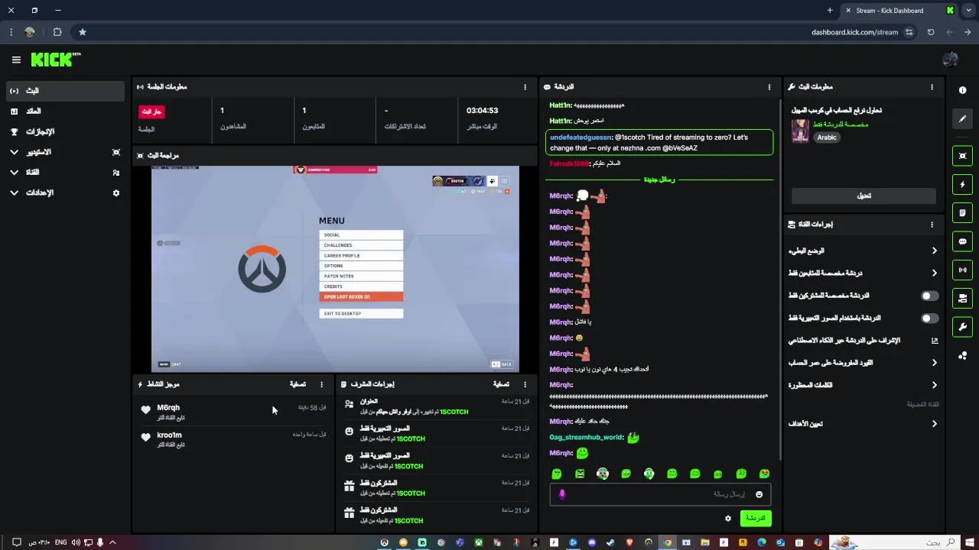This screenshot has height=550, width=979.
Task: Expand the slow mode option chevron
Action: (x=934, y=251)
